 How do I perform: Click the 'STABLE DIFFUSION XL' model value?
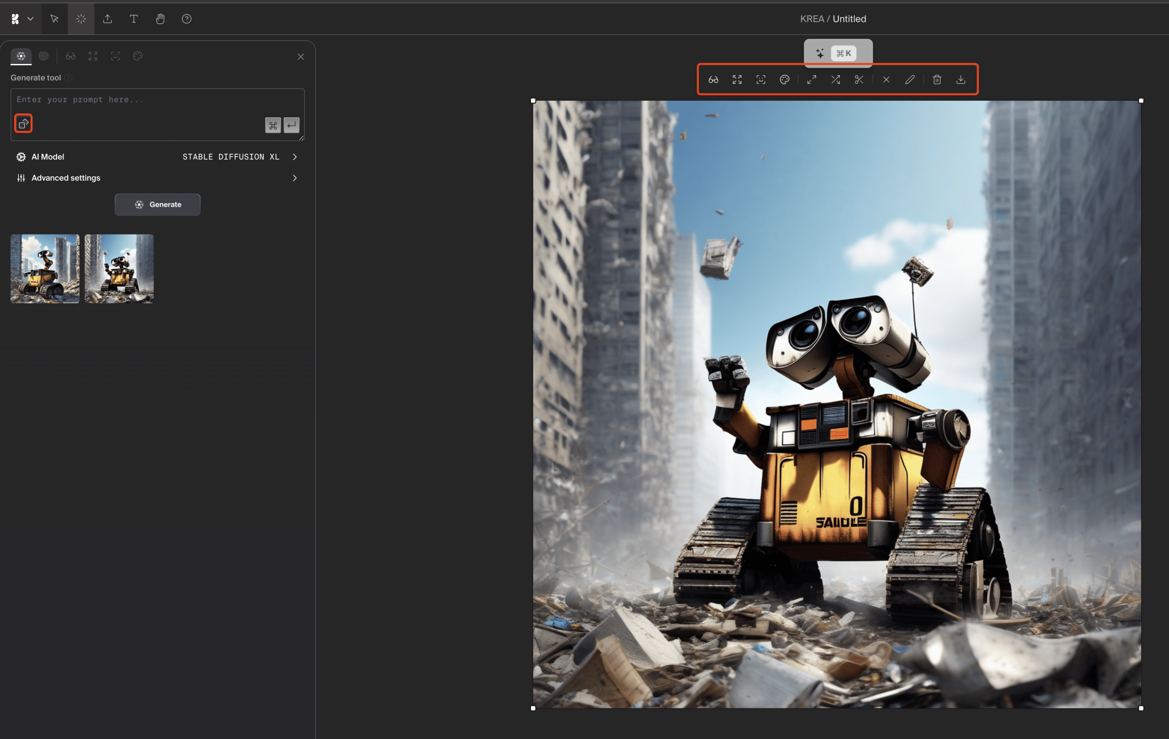coord(231,157)
